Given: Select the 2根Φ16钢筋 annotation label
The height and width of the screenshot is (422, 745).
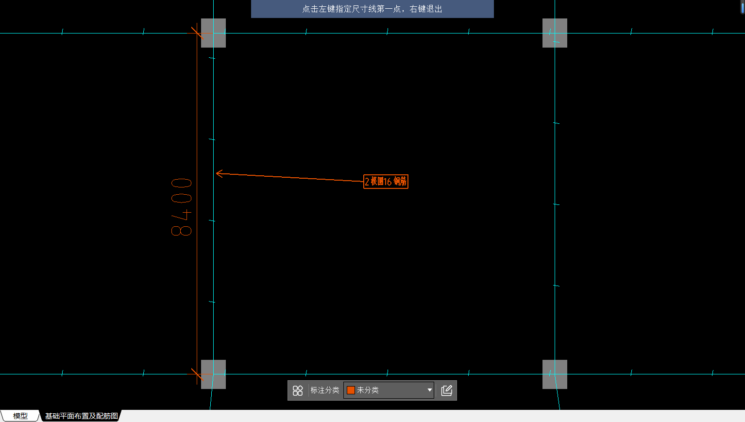Looking at the screenshot, I should 386,182.
